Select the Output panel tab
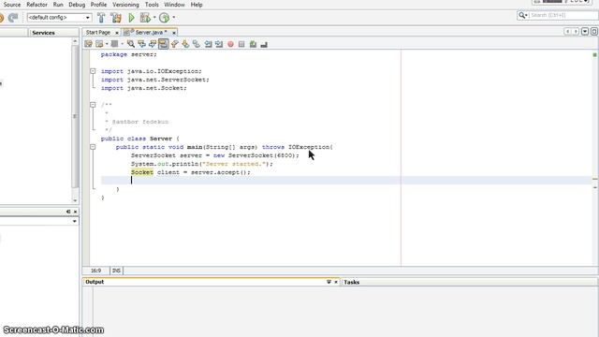The height and width of the screenshot is (337, 599). (95, 282)
